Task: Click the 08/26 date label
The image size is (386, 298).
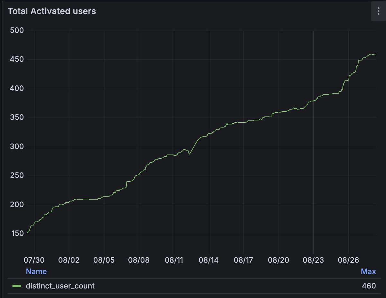Action: point(348,260)
